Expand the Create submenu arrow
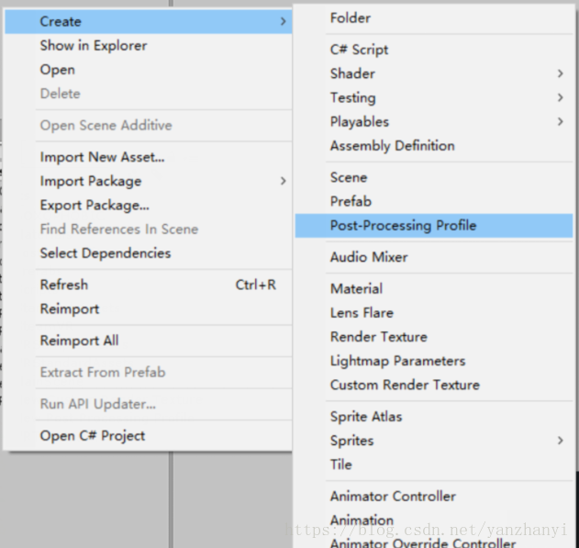Screen dimensions: 579x548 click(x=284, y=21)
